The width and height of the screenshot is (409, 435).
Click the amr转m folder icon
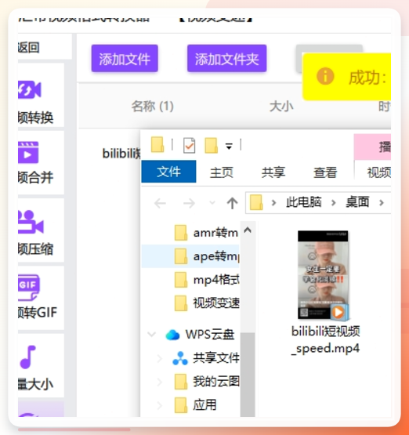click(181, 233)
